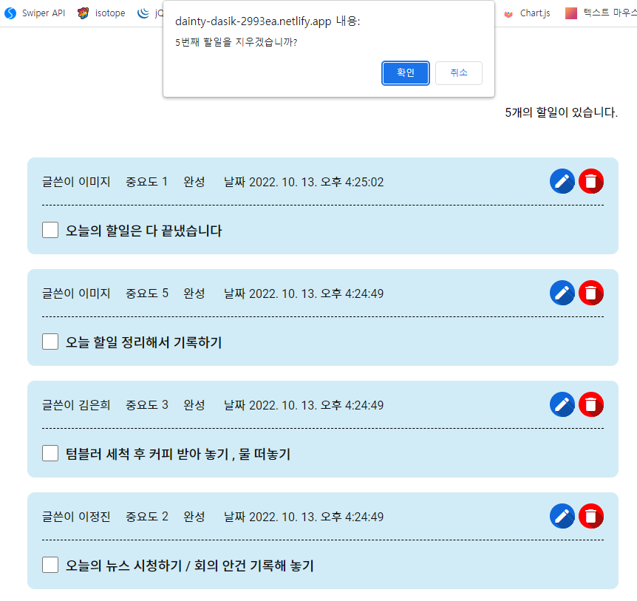Click the pencil icon for the 이정진 todo

click(562, 516)
